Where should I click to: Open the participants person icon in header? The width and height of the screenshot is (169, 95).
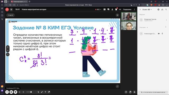pyautogui.click(x=112, y=9)
